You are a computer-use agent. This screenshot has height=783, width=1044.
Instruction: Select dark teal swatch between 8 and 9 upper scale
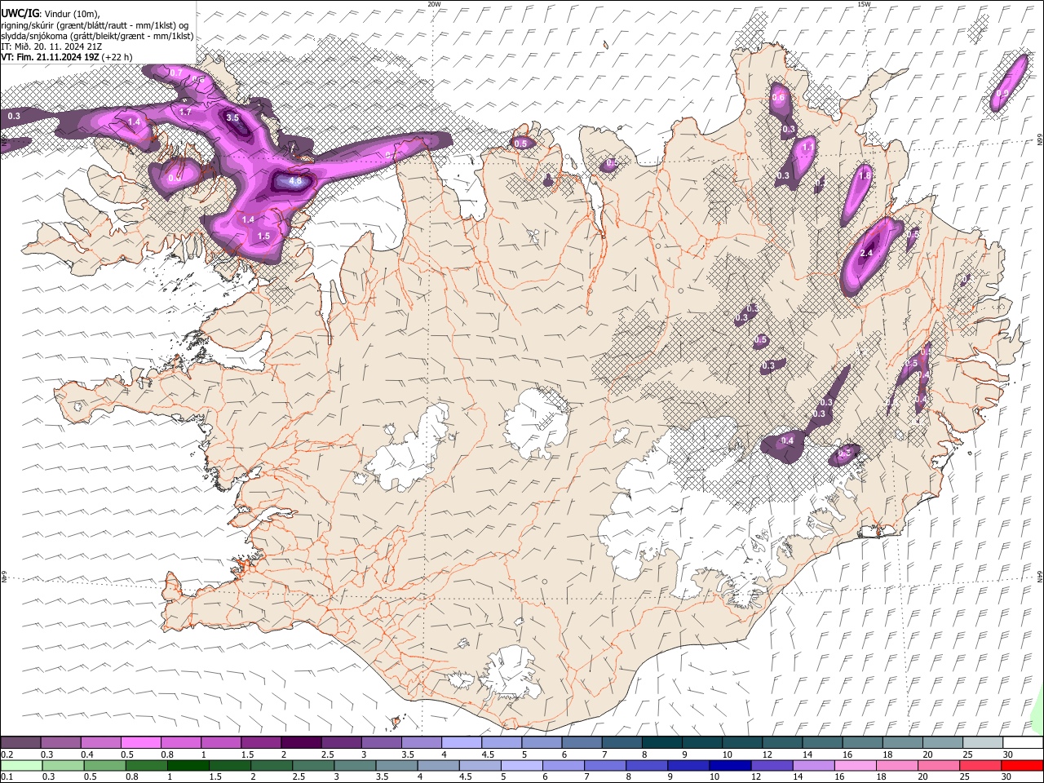[x=661, y=742]
